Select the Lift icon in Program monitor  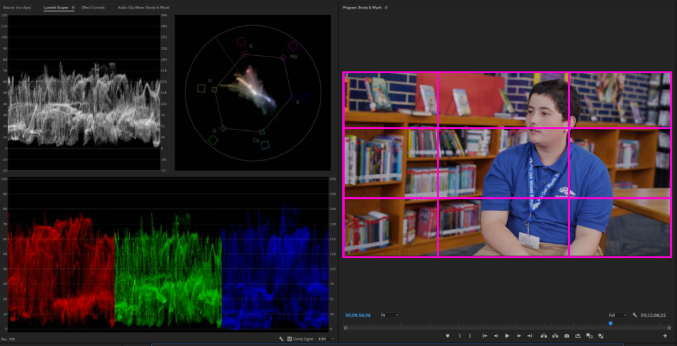tap(543, 336)
